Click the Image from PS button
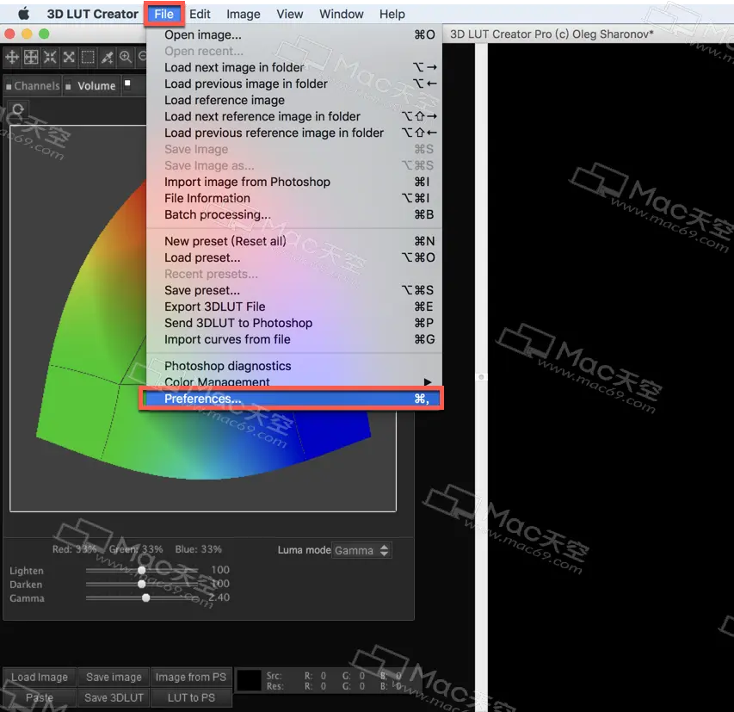Image resolution: width=734 pixels, height=712 pixels. pyautogui.click(x=191, y=678)
